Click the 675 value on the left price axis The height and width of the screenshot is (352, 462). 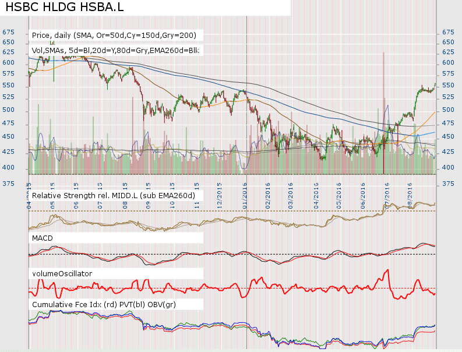pyautogui.click(x=8, y=32)
